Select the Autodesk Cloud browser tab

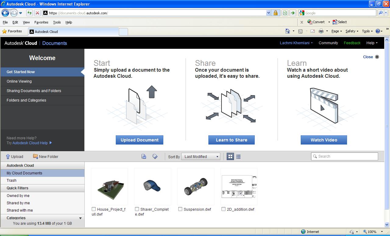click(x=73, y=31)
